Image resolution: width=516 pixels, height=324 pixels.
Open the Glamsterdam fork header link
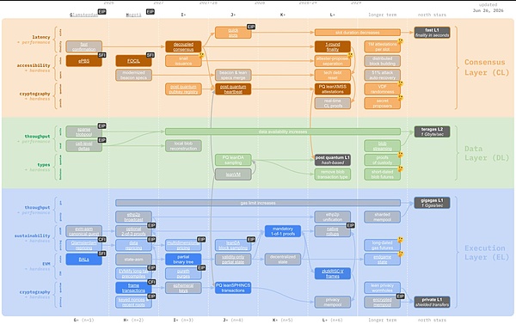83,15
